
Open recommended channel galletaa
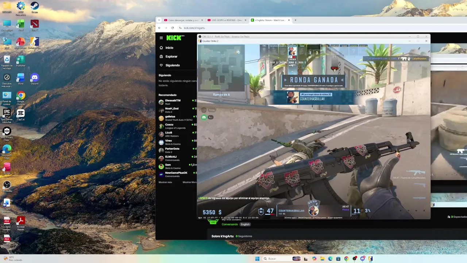178,118
